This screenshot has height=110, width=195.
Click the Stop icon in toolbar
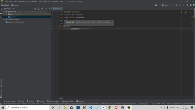[x=183, y=5]
